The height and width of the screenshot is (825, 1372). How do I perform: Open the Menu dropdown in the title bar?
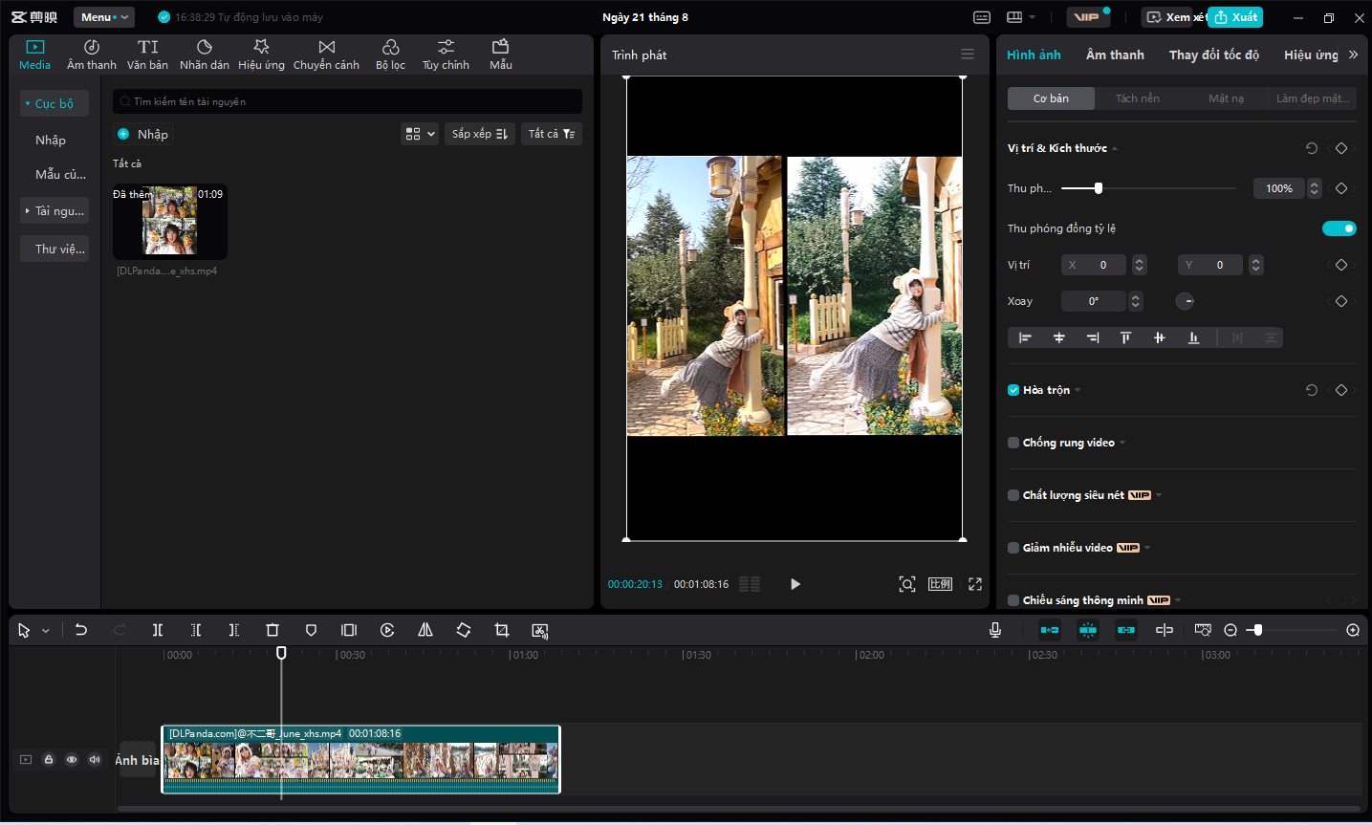104,17
